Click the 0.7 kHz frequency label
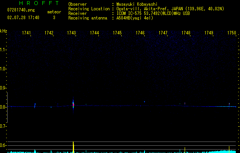This screenshot has height=153, width=240. click(3, 126)
